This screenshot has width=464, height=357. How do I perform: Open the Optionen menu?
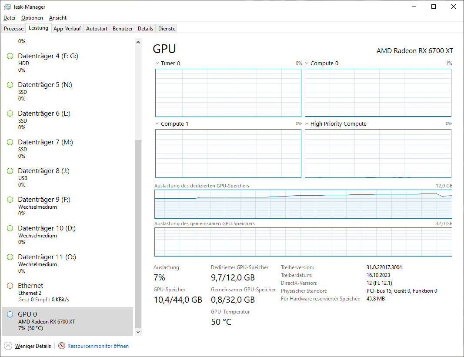tap(32, 18)
